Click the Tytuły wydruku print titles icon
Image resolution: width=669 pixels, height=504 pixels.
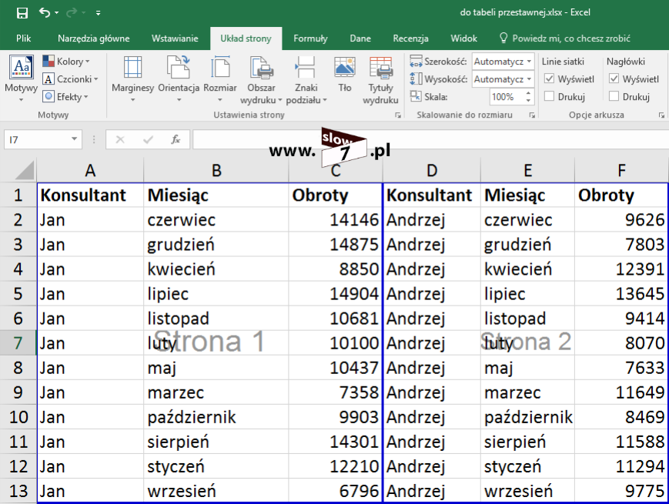click(381, 68)
